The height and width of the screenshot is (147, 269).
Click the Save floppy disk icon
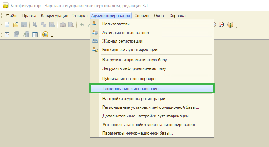point(24,25)
